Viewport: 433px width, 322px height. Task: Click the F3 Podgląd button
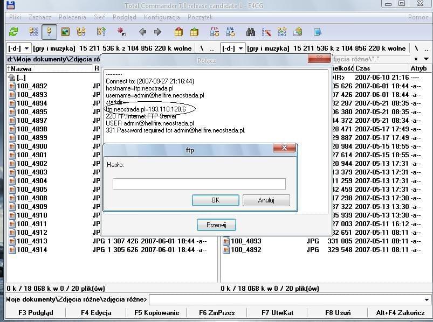click(x=36, y=313)
